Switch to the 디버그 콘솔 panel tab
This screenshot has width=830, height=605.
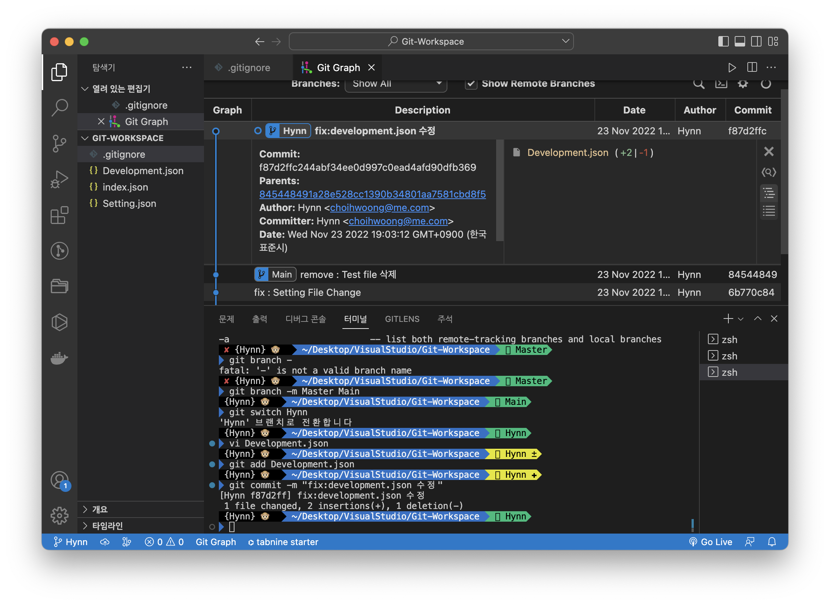(x=306, y=319)
